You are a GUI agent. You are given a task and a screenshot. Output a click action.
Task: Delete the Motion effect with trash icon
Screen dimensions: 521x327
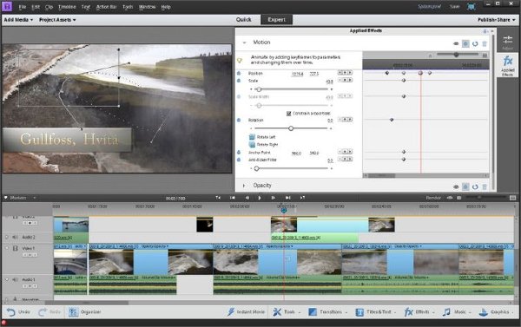click(x=485, y=44)
